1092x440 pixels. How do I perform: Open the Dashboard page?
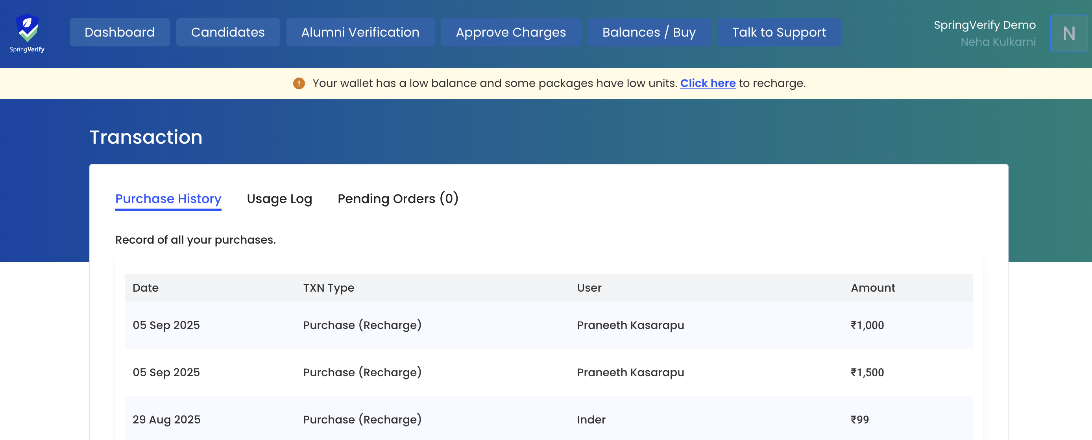point(120,32)
